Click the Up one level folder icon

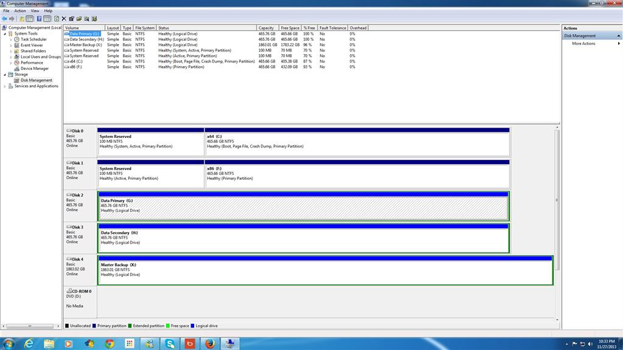click(22, 19)
